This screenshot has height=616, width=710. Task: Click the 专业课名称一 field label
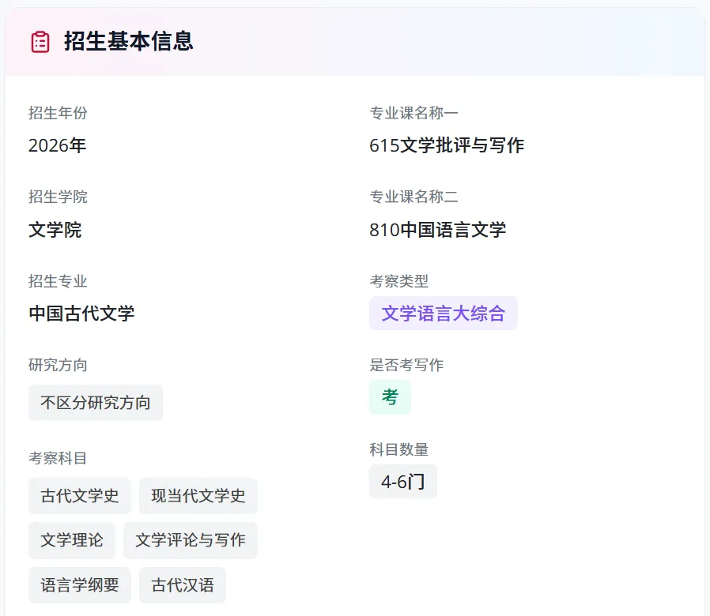point(414,113)
